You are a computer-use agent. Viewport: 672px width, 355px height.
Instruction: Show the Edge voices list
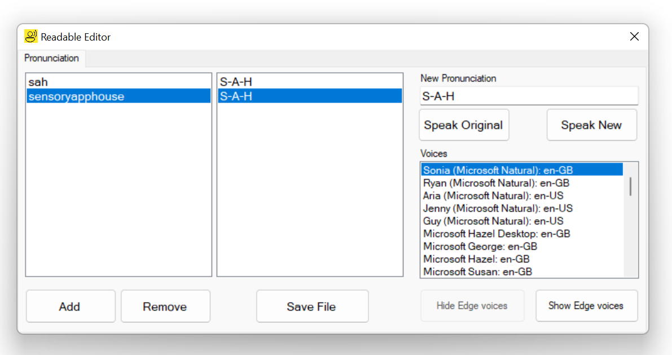[x=586, y=306]
